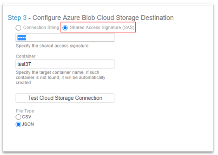The width and height of the screenshot is (218, 155).
Task: Focus the Container name input field
Action: pos(65,64)
